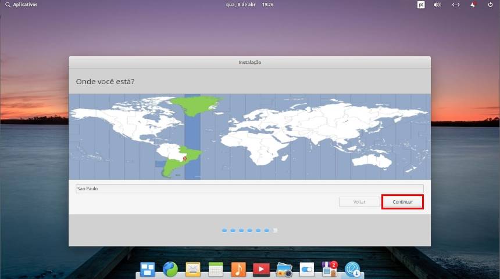Open the Calendar app in the dock
500x279 pixels.
coord(216,269)
